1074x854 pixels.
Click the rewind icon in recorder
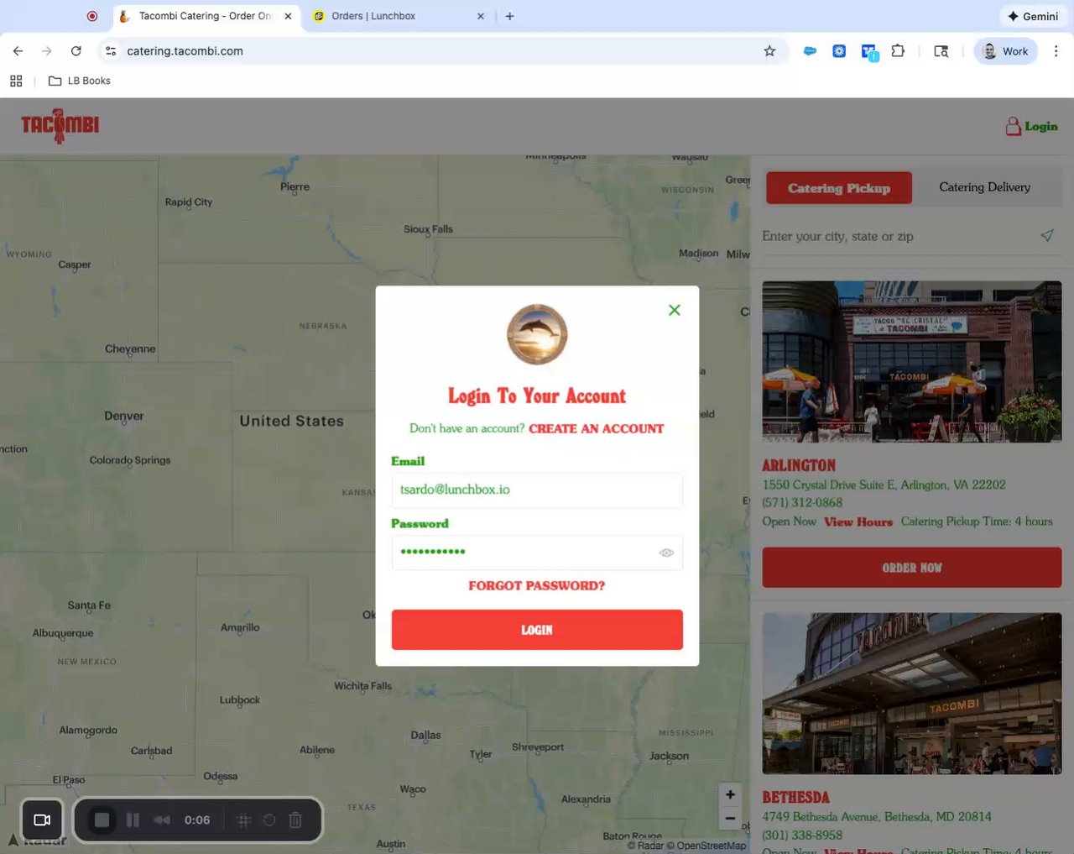[162, 820]
